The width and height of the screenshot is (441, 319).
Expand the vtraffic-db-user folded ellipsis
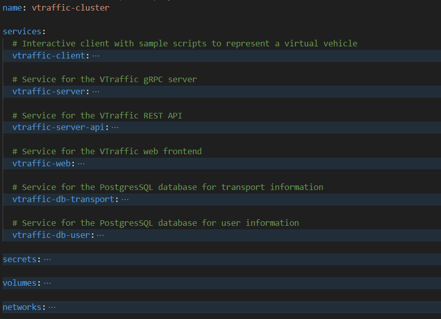(101, 235)
